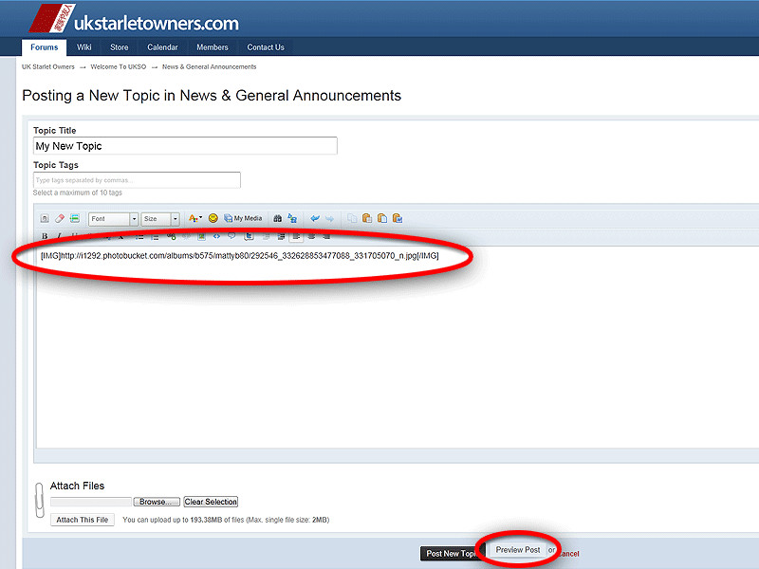Click the binoculars Find icon
This screenshot has height=569, width=759.
coord(277,219)
